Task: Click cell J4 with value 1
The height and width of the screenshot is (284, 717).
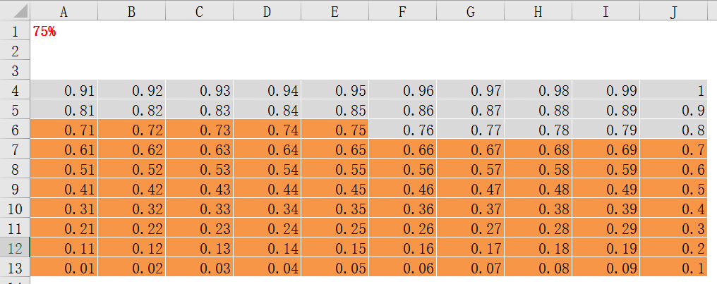Action: pos(673,90)
